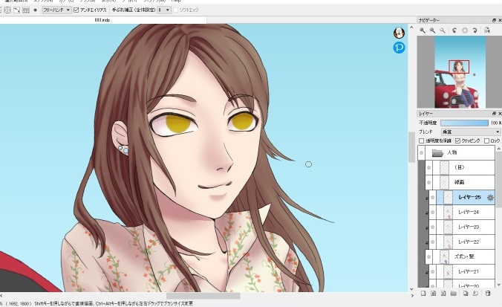
Task: Duplicate the selected layer
Action: [466, 293]
